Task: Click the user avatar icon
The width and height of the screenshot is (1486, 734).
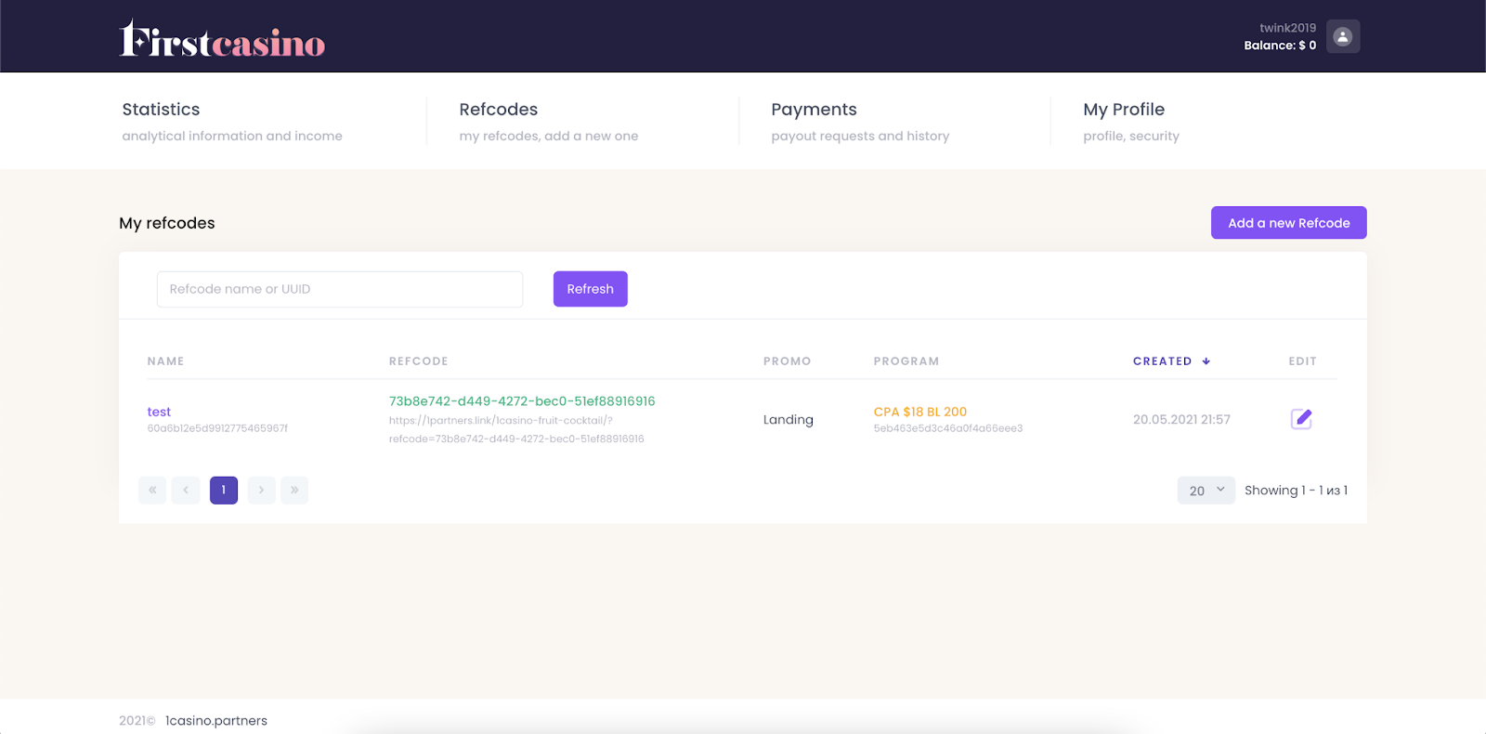Action: (1342, 36)
